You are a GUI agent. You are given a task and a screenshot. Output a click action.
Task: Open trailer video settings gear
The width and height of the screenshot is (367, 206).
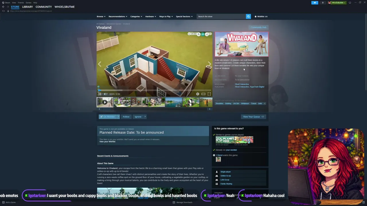tap(198, 94)
